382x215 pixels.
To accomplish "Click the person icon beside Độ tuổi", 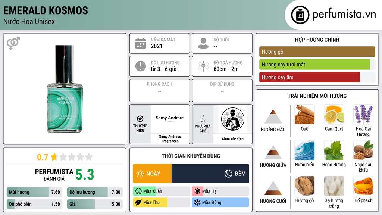I will coord(203,43).
